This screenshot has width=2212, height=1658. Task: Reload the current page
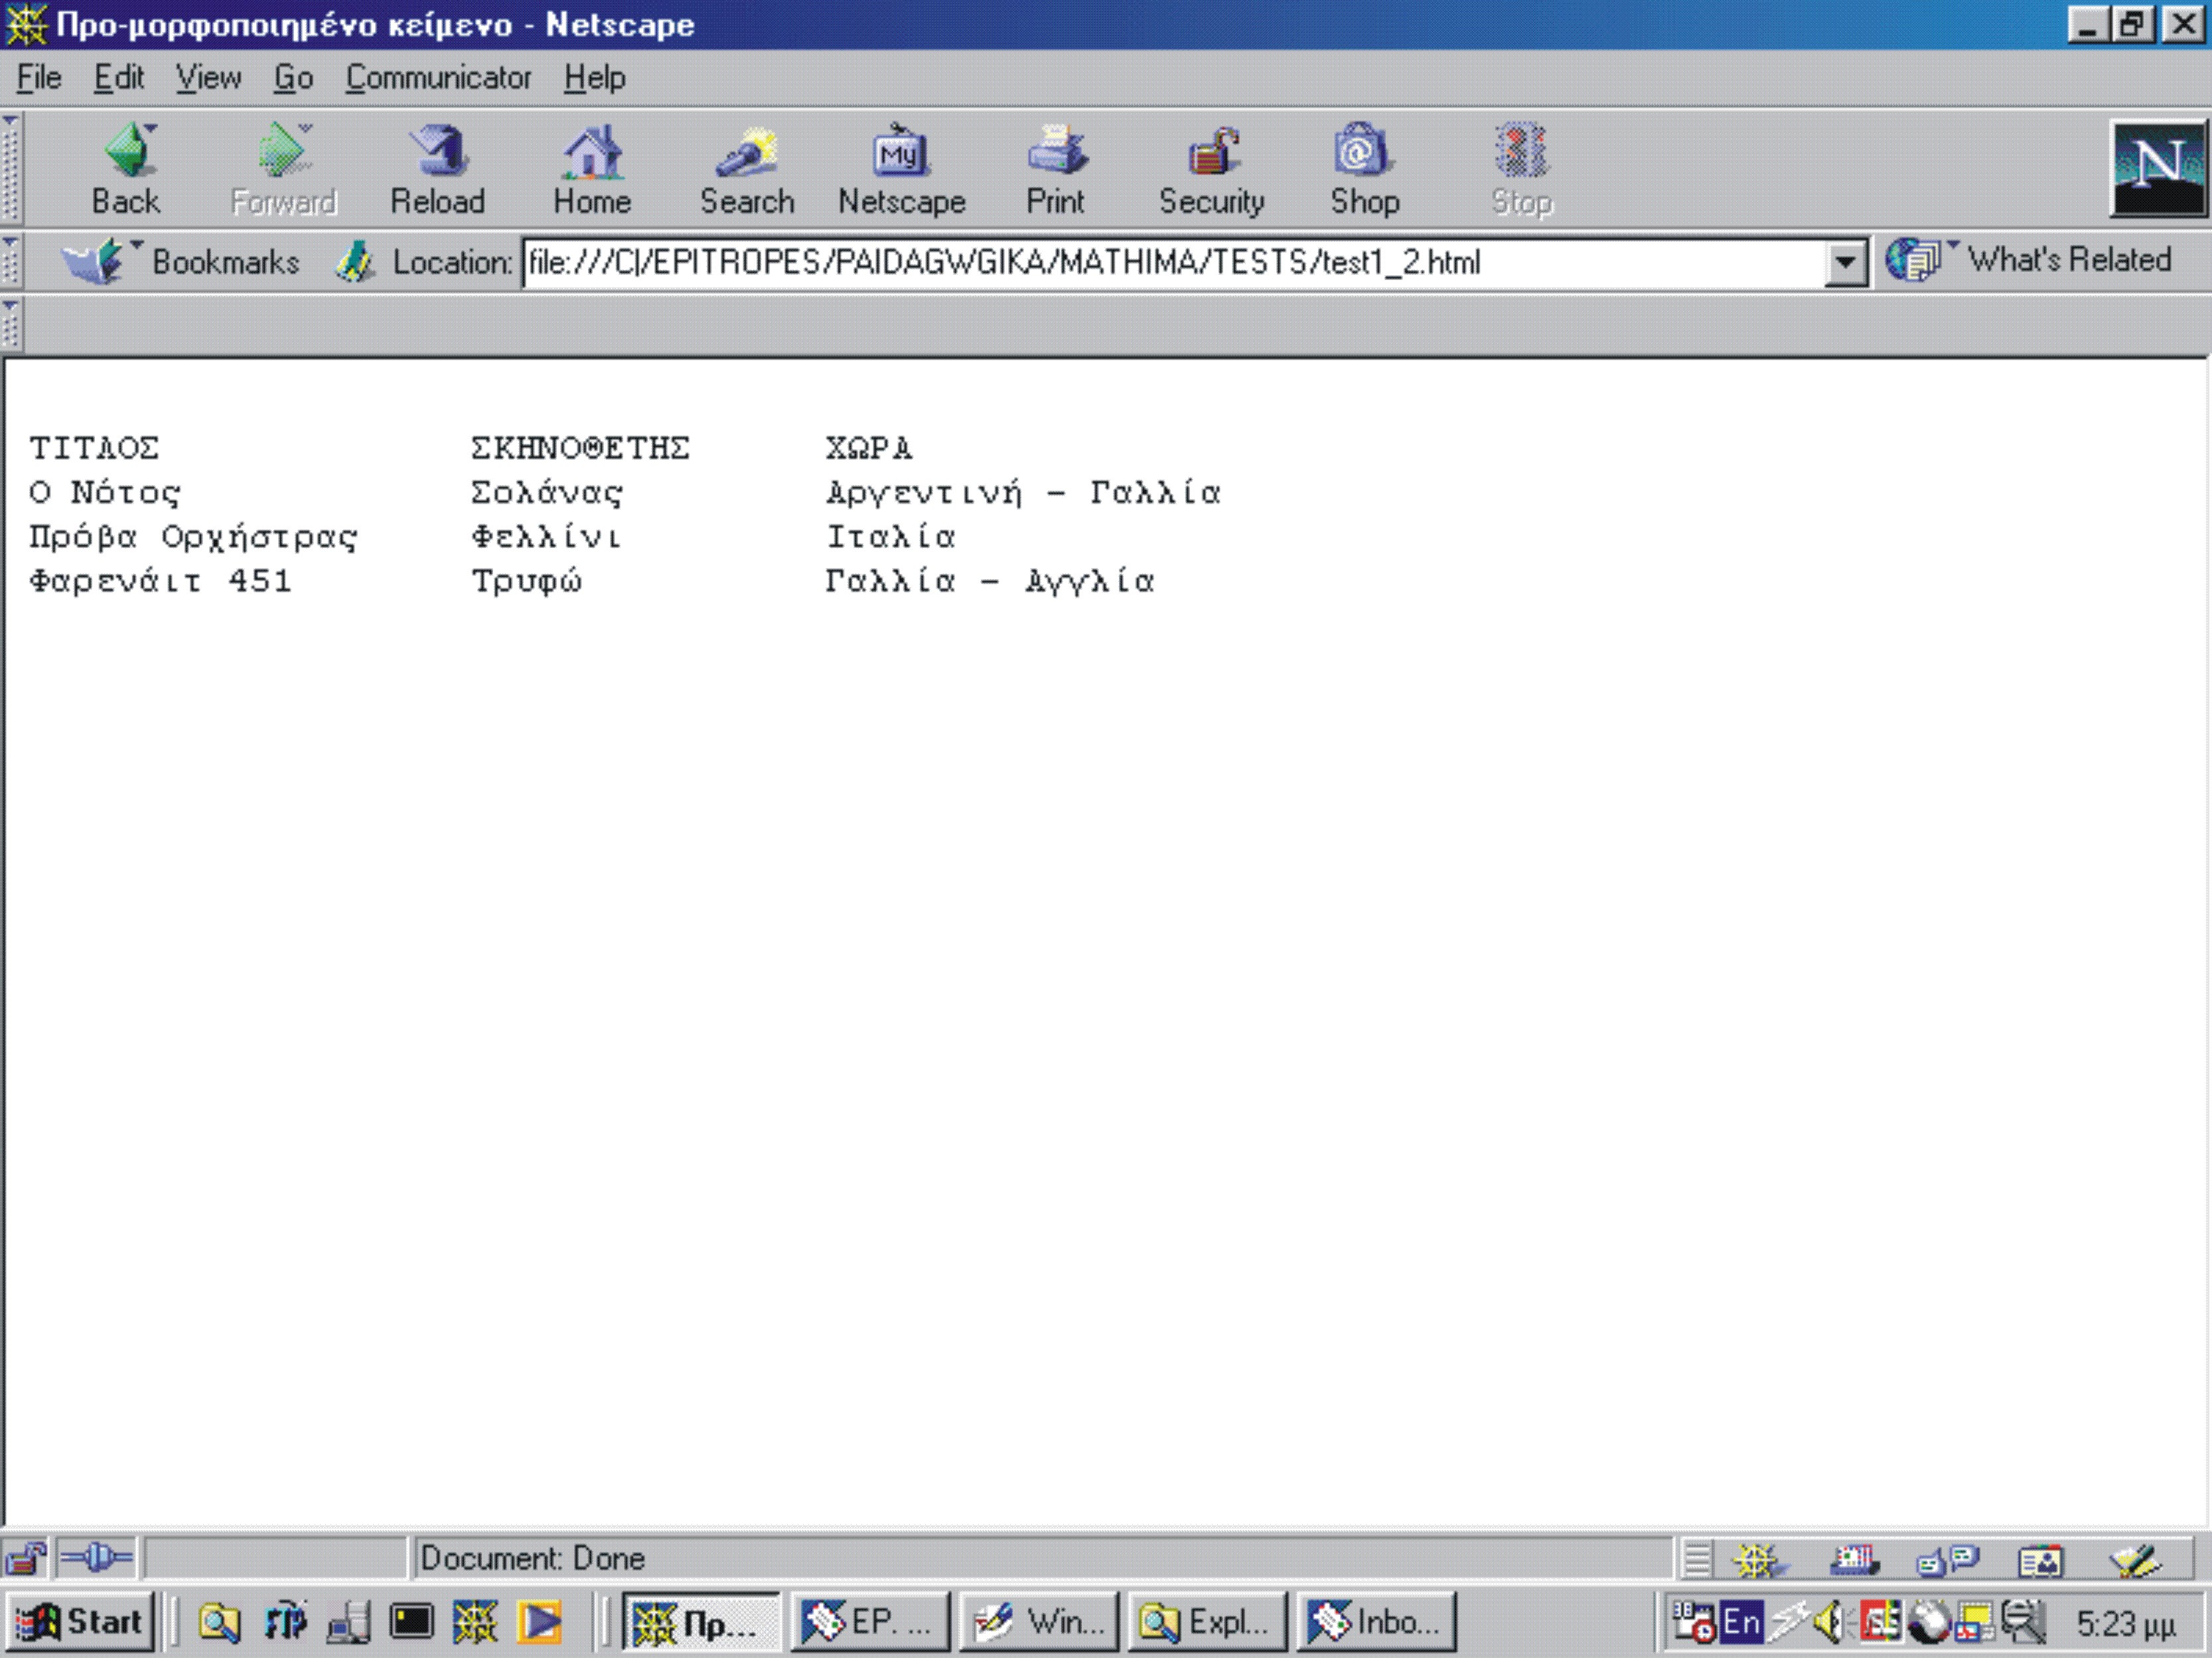(x=438, y=170)
